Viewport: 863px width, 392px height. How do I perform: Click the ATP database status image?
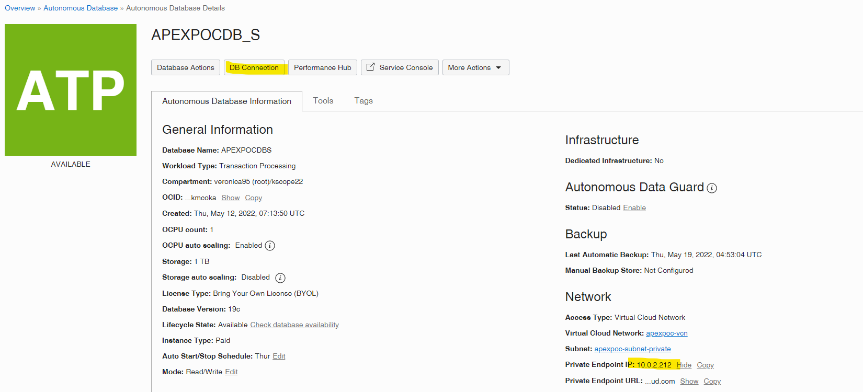(71, 90)
